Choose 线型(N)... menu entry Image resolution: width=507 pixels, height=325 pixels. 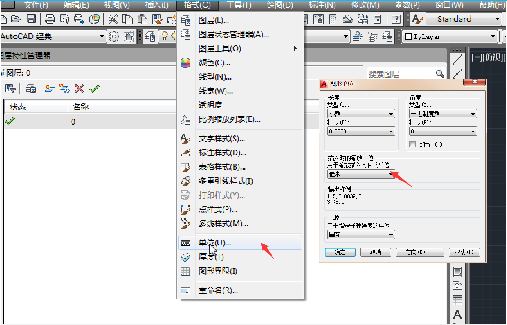(240, 77)
